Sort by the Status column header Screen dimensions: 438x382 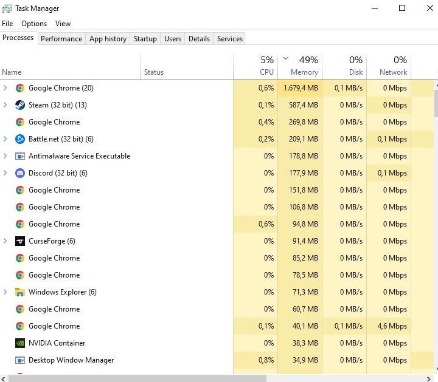click(x=187, y=67)
